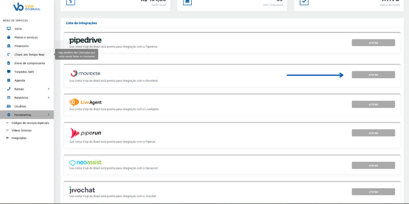
Task: Click the Usuários people icon
Action: pyautogui.click(x=9, y=106)
